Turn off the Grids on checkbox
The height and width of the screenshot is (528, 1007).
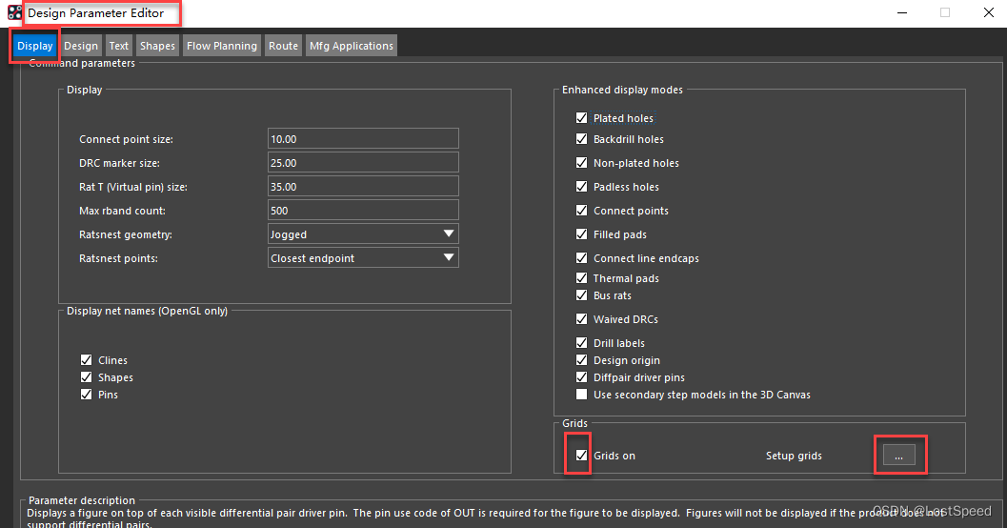pyautogui.click(x=581, y=455)
